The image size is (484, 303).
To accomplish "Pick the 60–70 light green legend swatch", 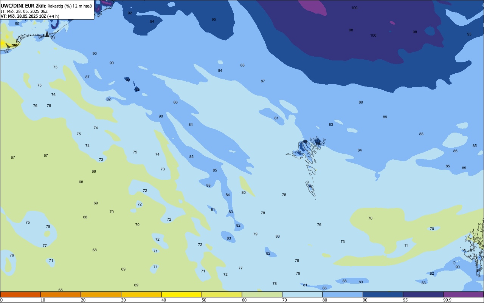I will pos(262,294).
